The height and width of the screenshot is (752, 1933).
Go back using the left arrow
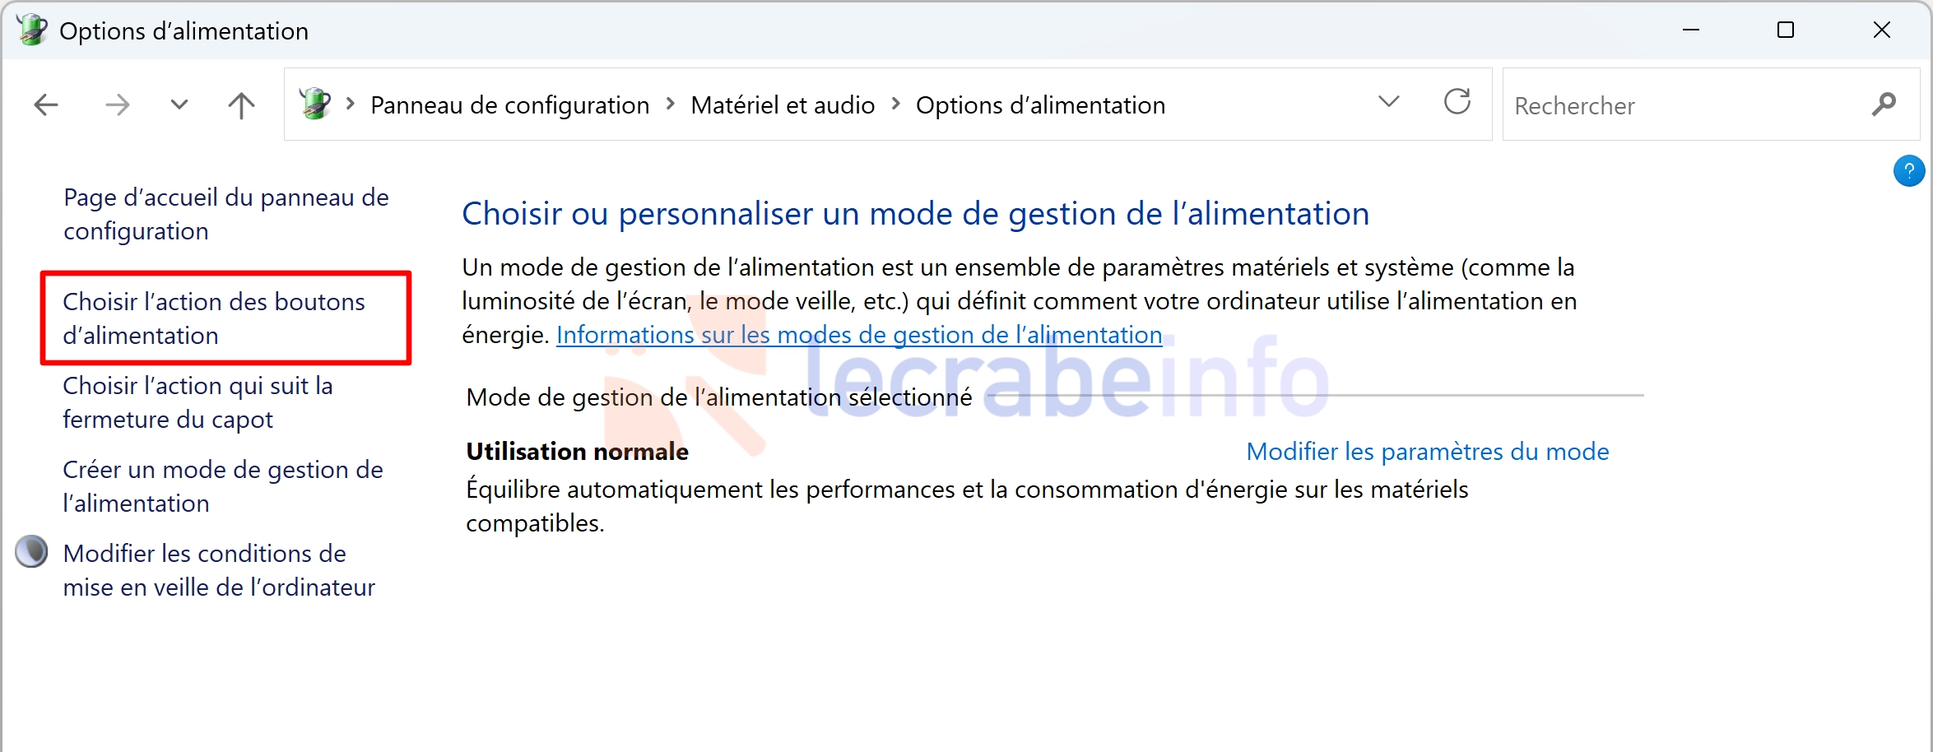point(46,105)
